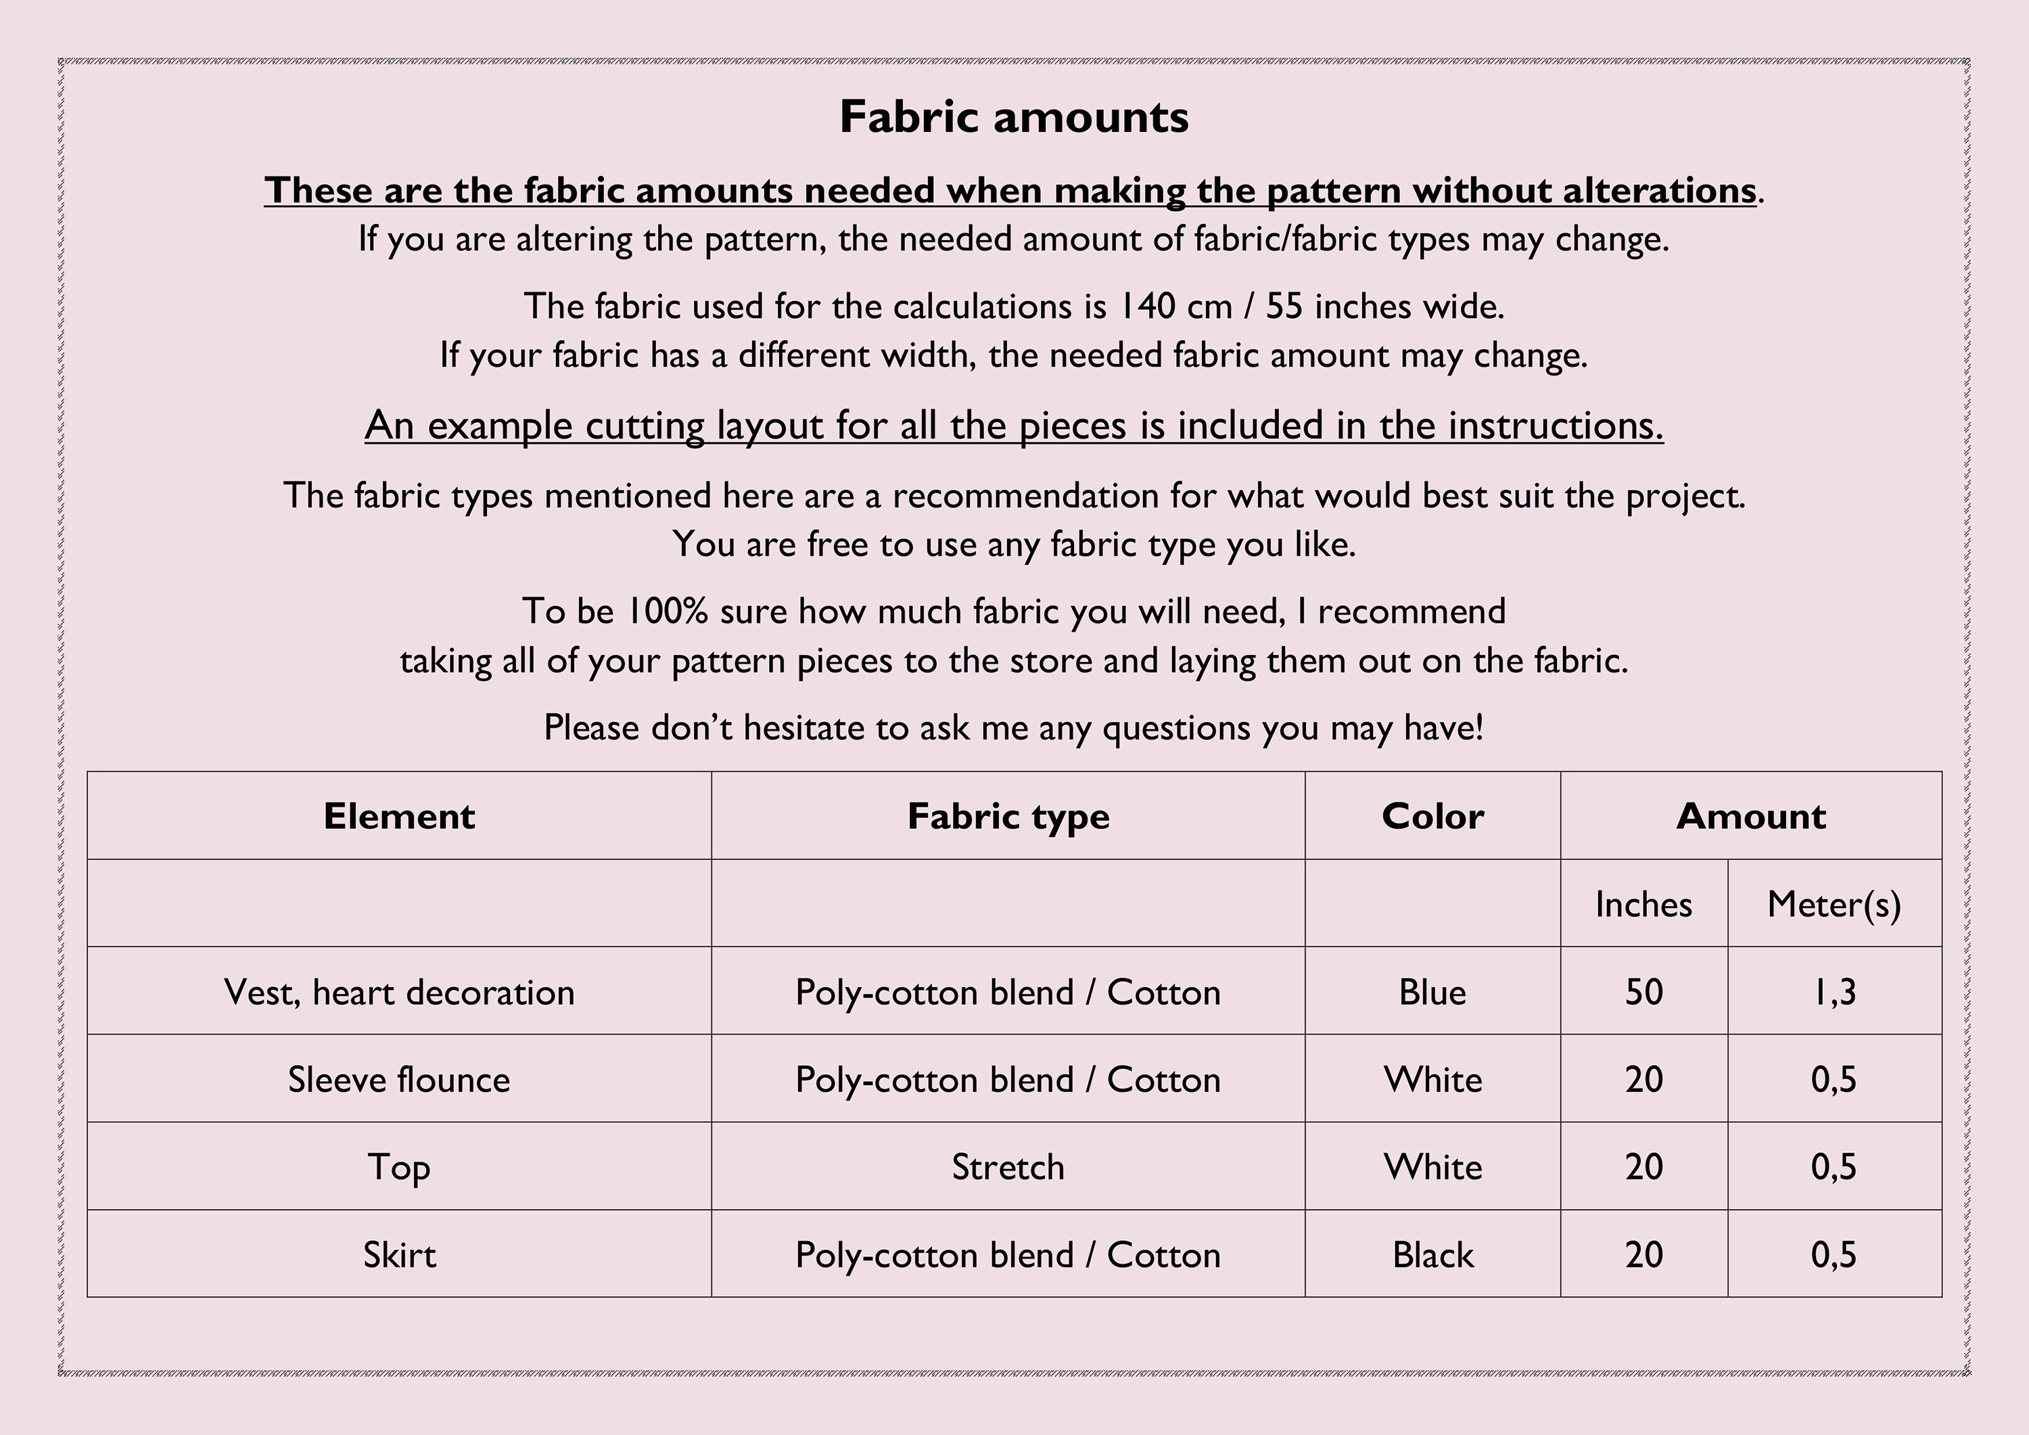Select the Vest, heart decoration cell

(400, 990)
